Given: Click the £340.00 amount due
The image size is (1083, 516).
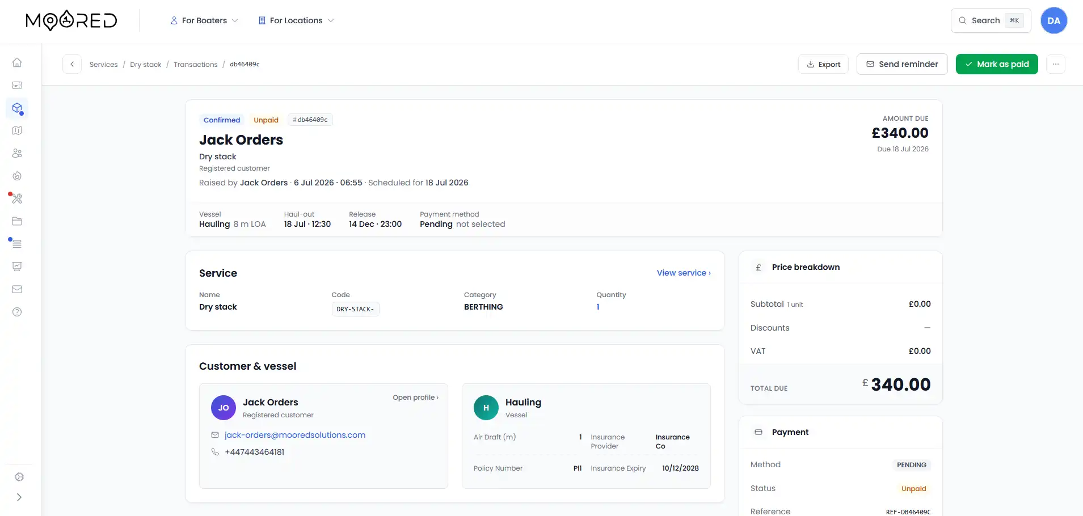Looking at the screenshot, I should (900, 133).
